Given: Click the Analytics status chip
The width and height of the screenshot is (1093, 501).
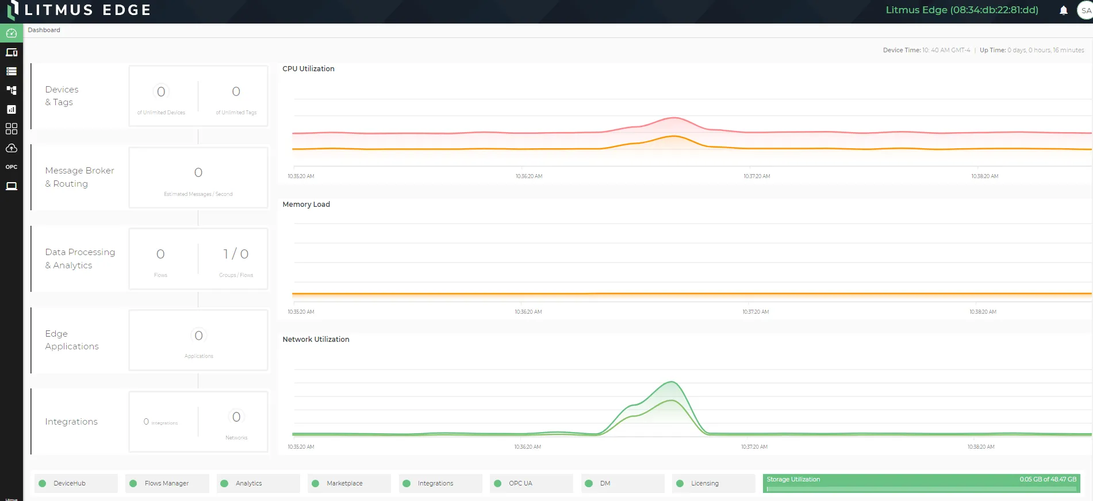Looking at the screenshot, I should click(258, 483).
